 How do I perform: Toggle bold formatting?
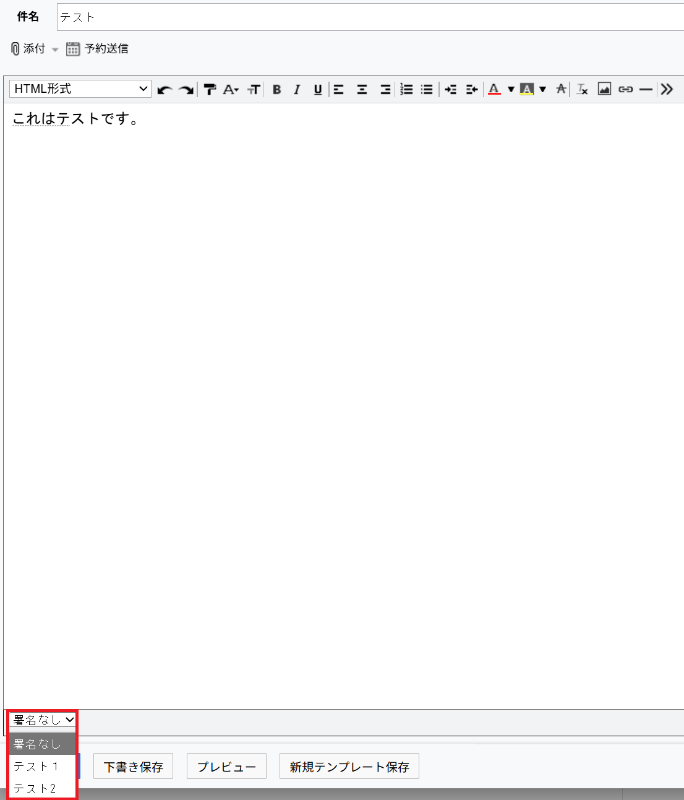pos(276,89)
